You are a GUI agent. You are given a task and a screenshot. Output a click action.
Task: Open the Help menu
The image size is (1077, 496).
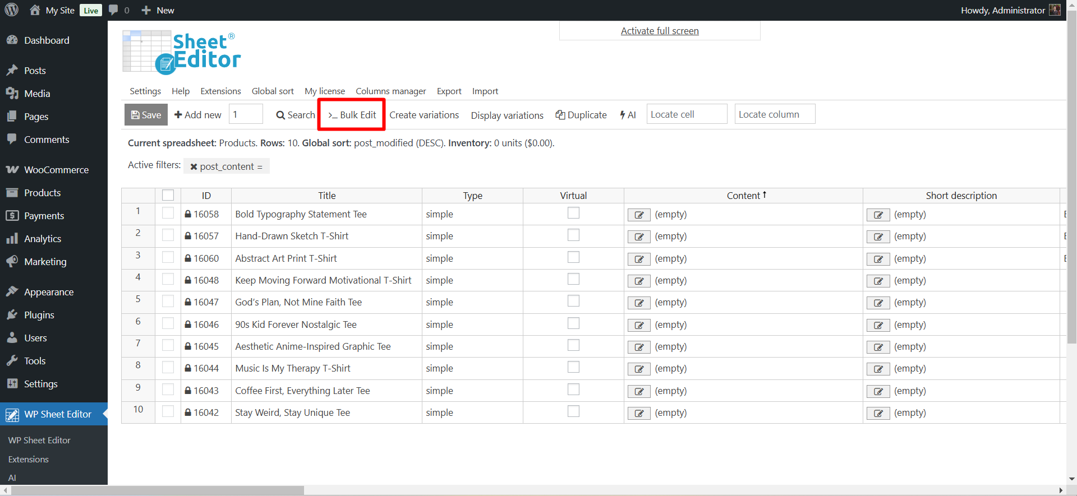[x=181, y=91]
